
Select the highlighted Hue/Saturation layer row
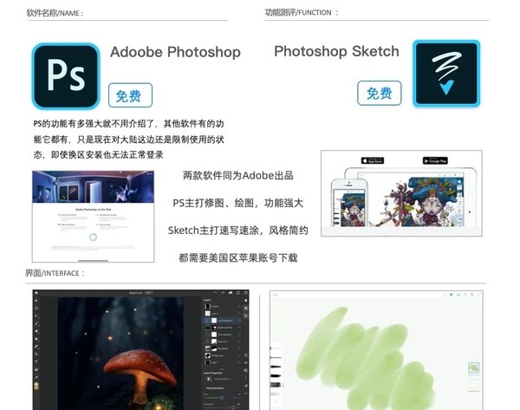[x=222, y=321]
